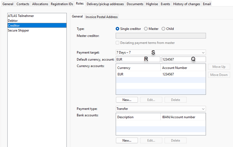
Task: Click the default currency EUR field
Action: pos(137,59)
